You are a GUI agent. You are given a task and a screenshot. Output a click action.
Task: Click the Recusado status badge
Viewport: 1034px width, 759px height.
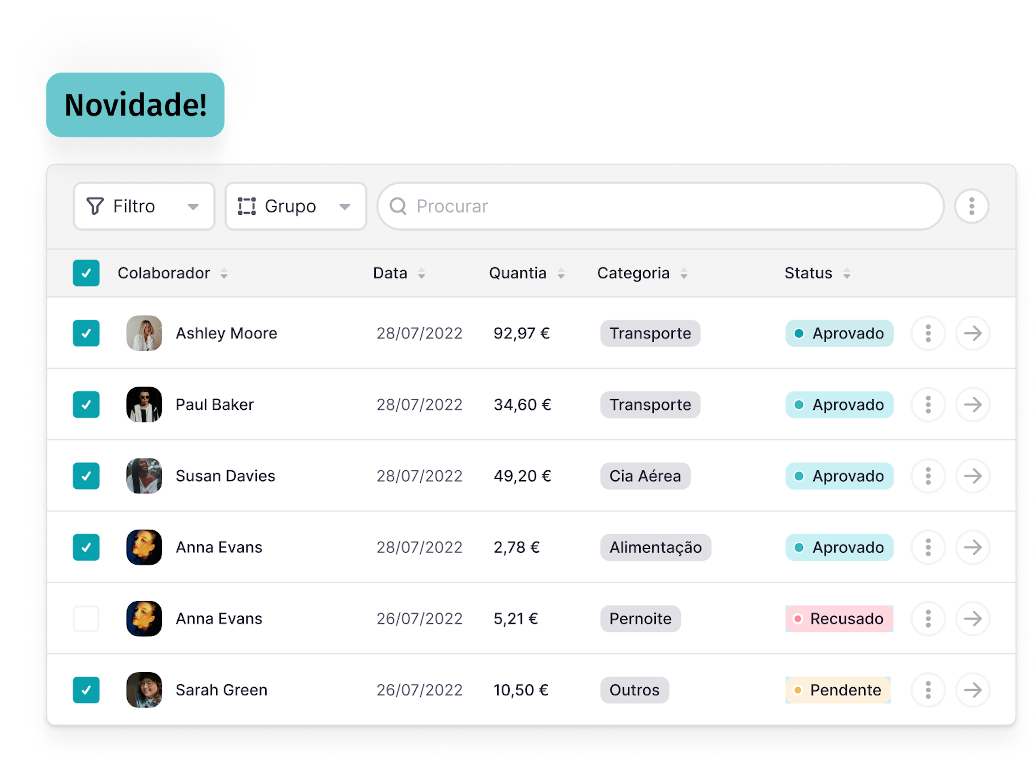839,619
